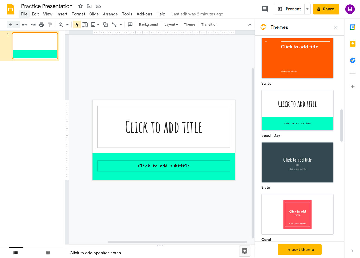Select the text box tool

pos(85,25)
